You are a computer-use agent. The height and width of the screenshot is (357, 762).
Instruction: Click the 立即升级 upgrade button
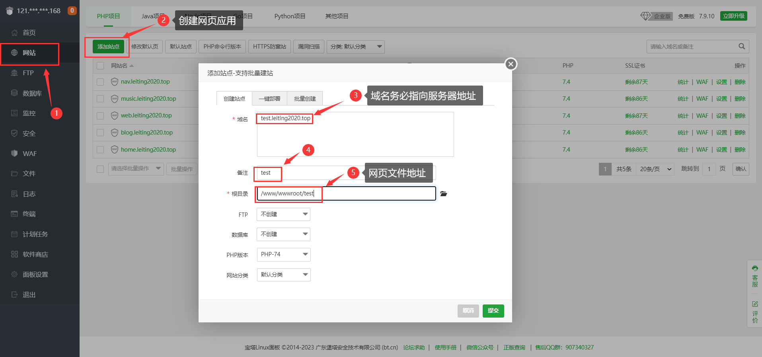coord(733,16)
